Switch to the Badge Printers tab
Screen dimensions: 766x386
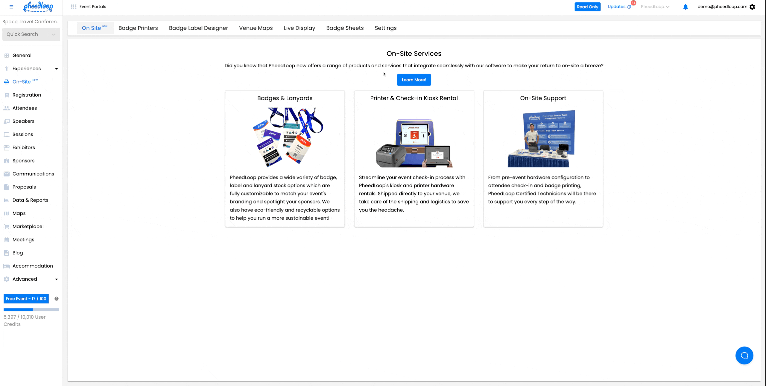tap(138, 28)
